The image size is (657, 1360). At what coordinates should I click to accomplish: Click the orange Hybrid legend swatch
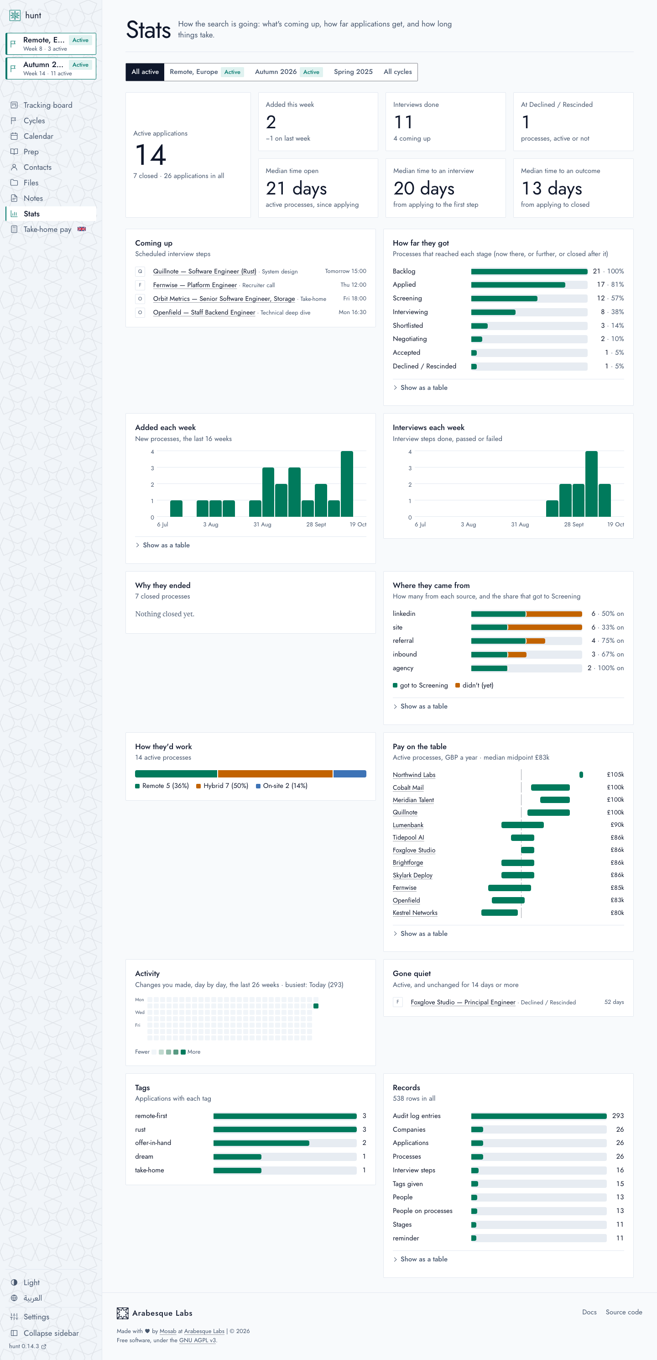click(198, 786)
